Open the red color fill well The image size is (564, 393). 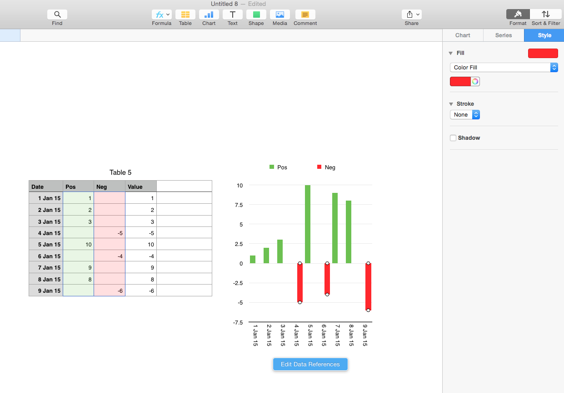(460, 82)
